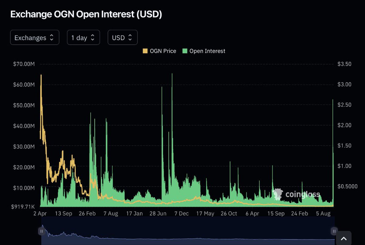Click the $40.00M axis label

coord(24,126)
